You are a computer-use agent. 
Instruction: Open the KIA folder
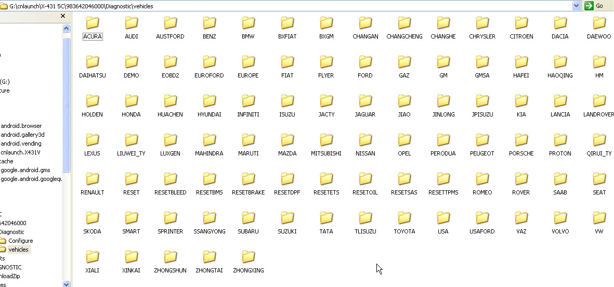(x=521, y=106)
